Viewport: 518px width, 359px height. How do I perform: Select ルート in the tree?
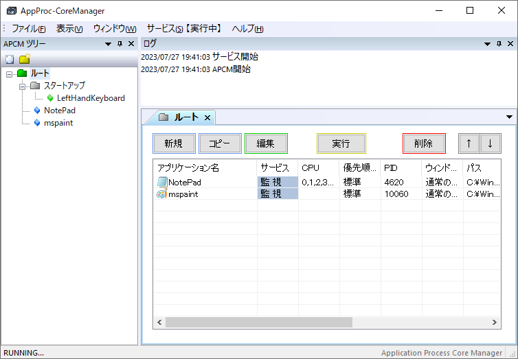click(40, 73)
